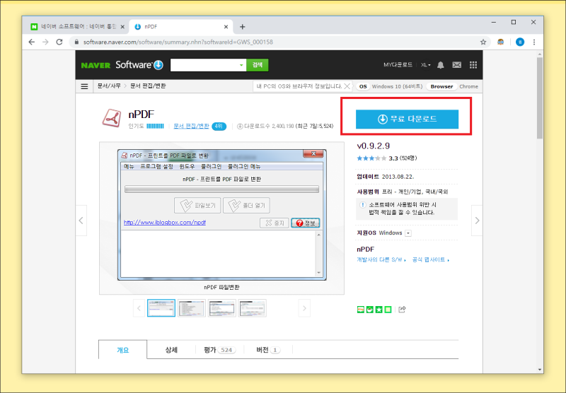Screen dimensions: 566x393
Task: Open the Chrome three-dot menu
Action: [534, 42]
